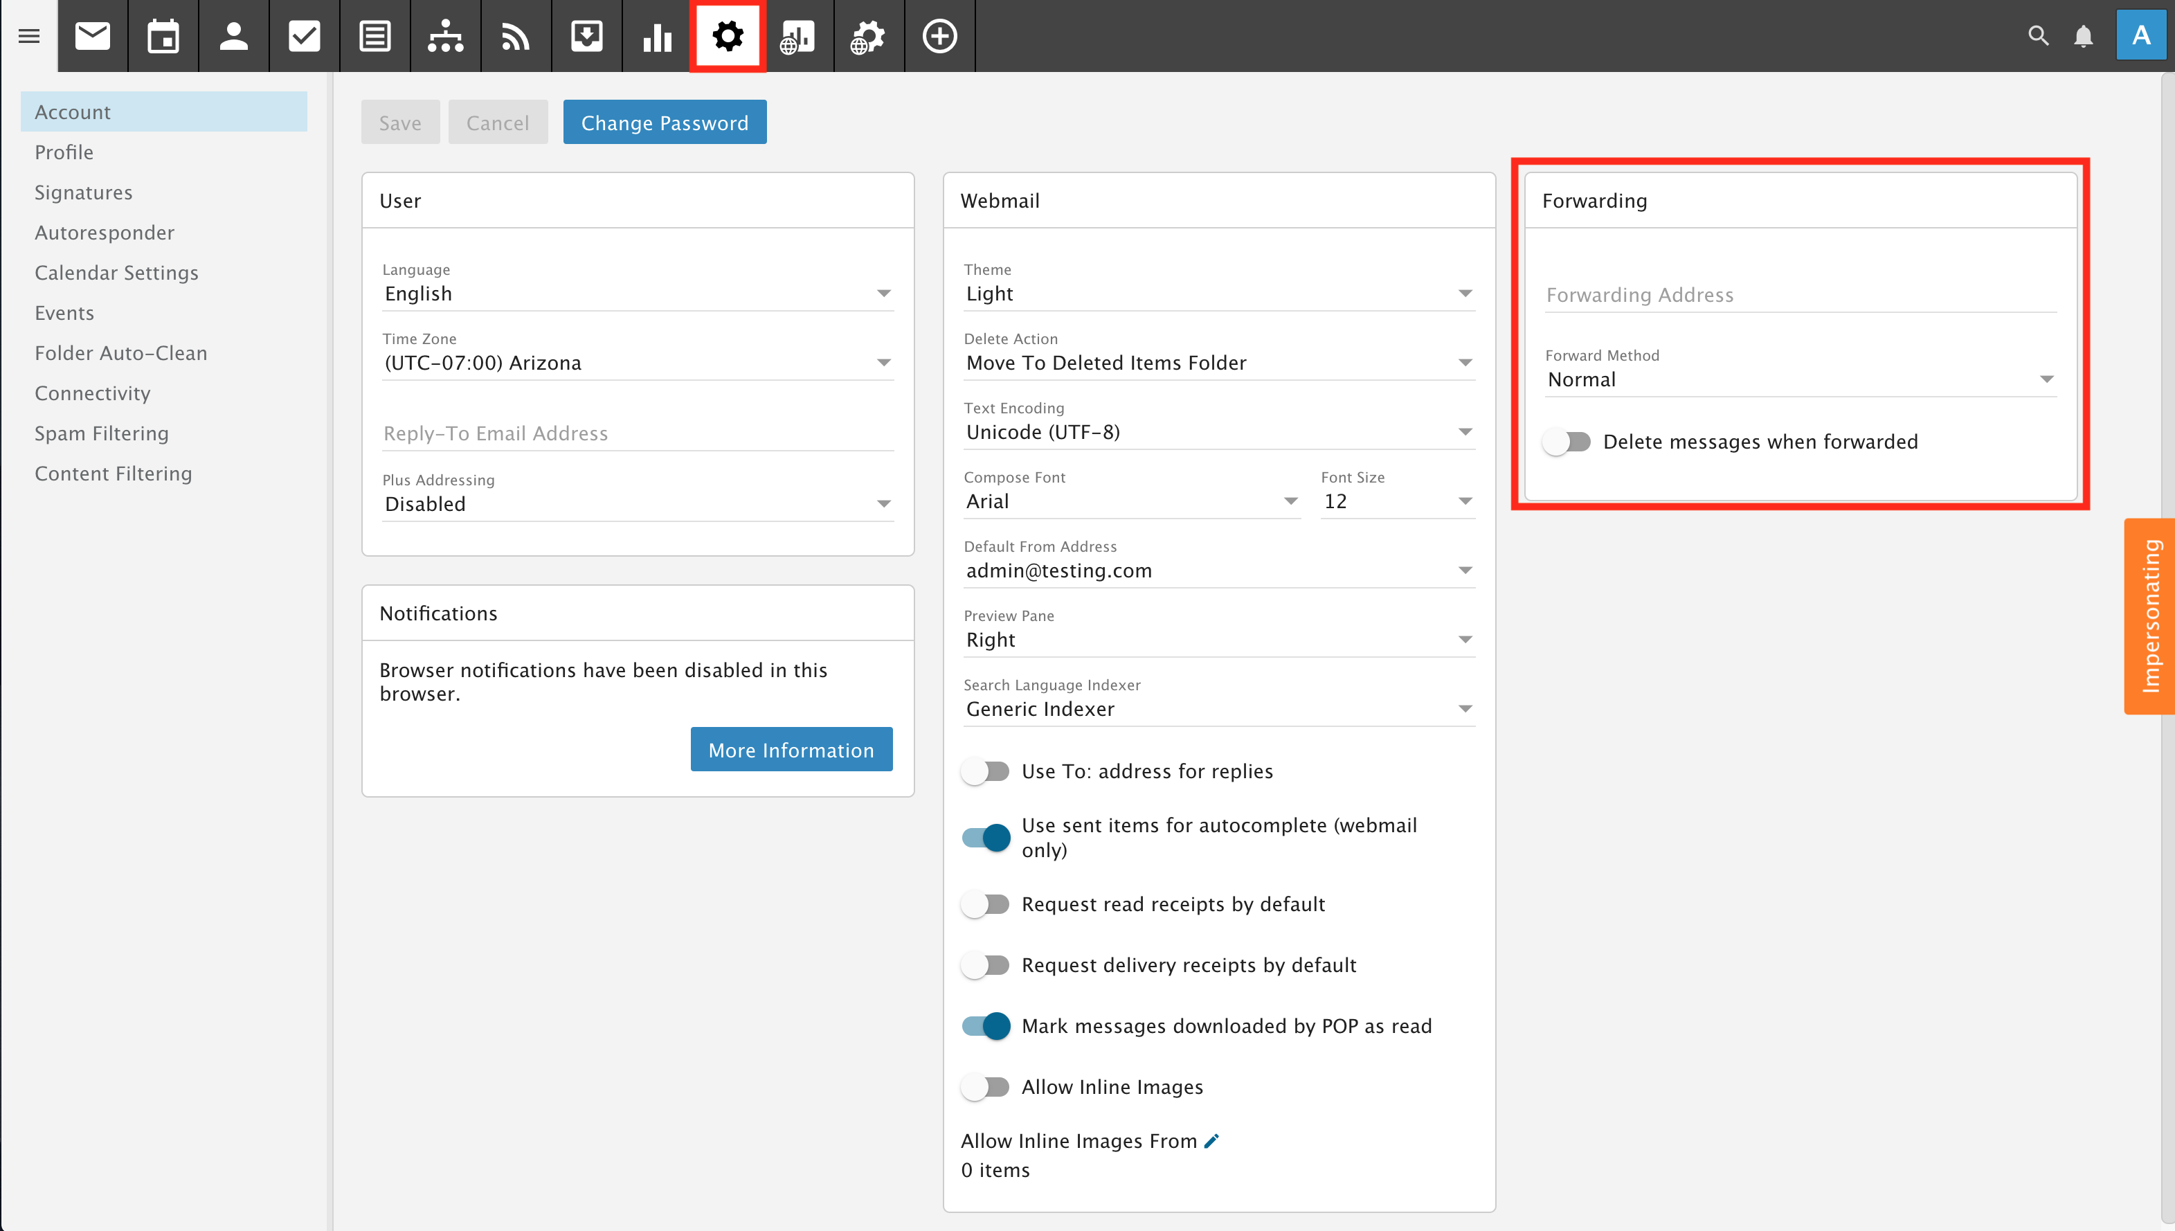Viewport: 2175px width, 1231px height.
Task: Expand the Theme dropdown
Action: pyautogui.click(x=1218, y=294)
